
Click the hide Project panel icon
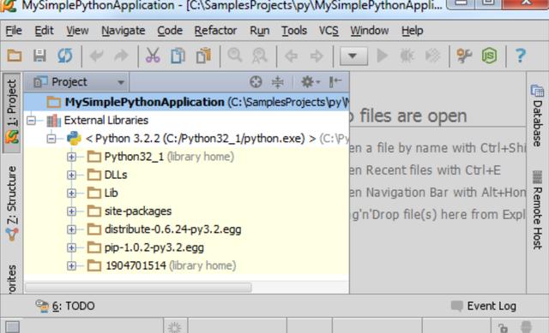335,82
